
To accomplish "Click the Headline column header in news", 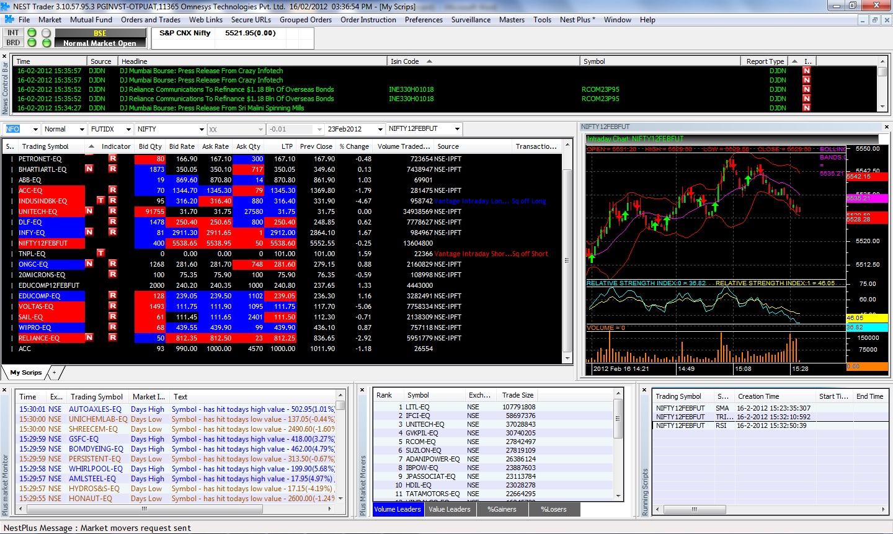I will point(252,61).
